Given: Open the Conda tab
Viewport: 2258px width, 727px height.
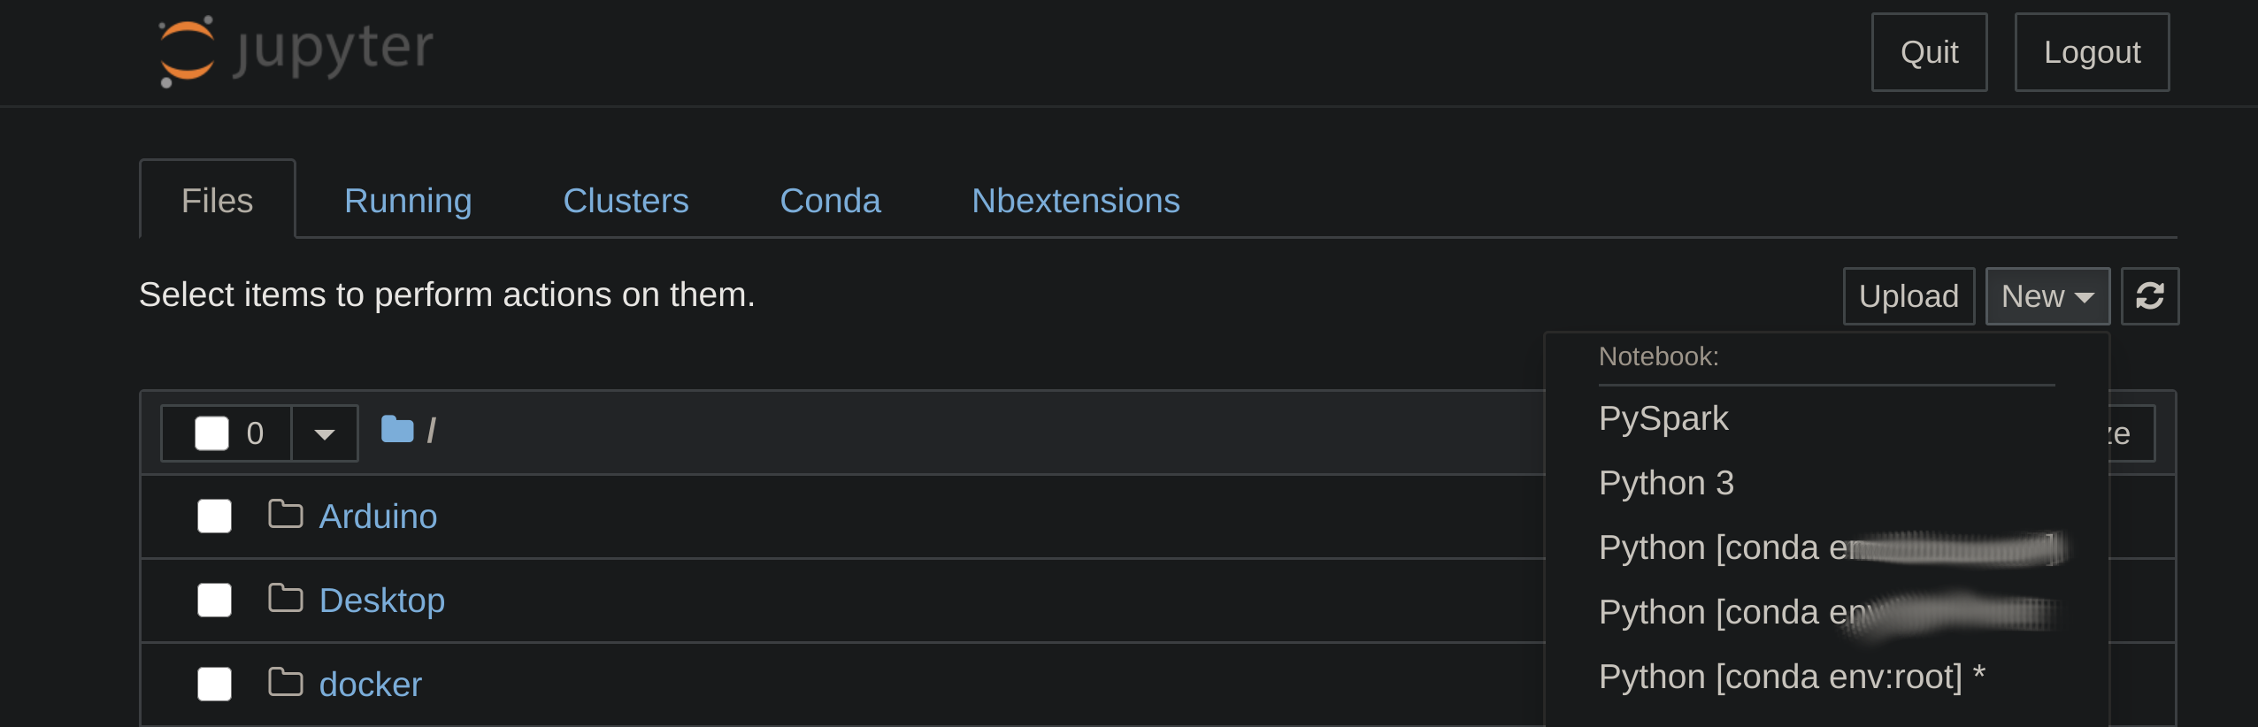Looking at the screenshot, I should [x=829, y=200].
